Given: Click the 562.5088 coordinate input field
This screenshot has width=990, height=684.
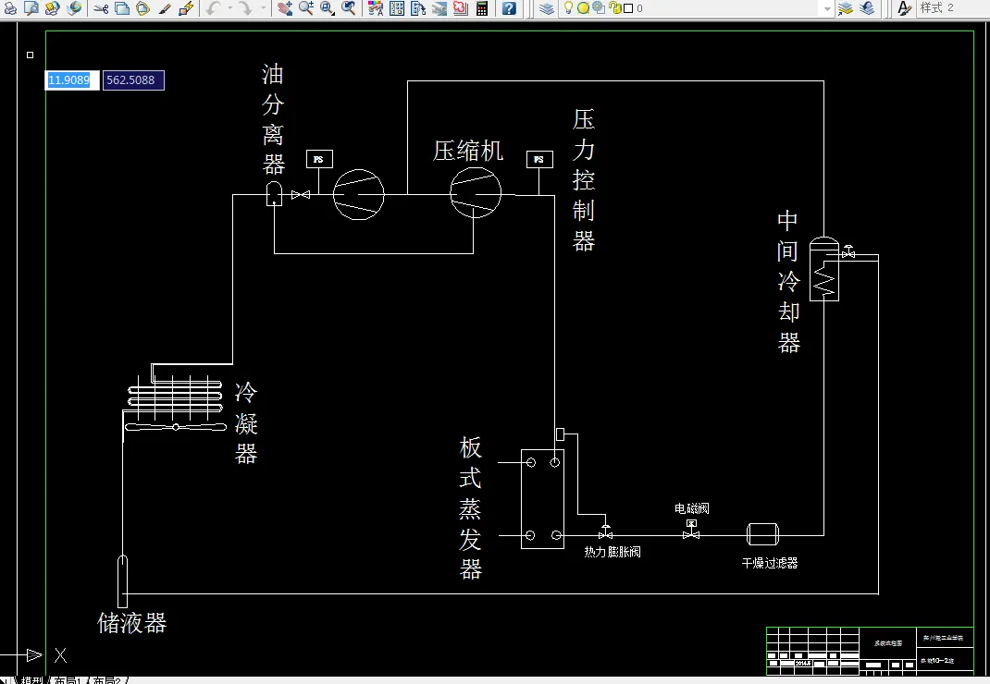Looking at the screenshot, I should pos(133,80).
